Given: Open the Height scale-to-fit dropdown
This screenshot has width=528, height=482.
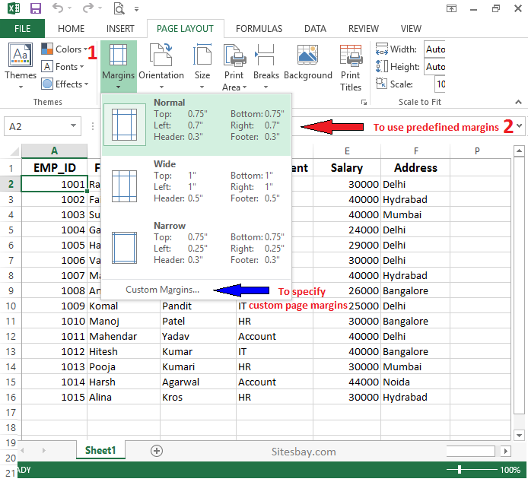Looking at the screenshot, I should tap(434, 67).
